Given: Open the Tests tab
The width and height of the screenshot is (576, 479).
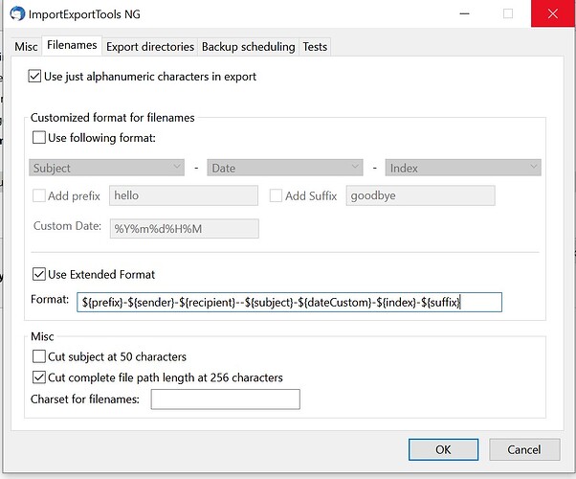Looking at the screenshot, I should tap(315, 47).
